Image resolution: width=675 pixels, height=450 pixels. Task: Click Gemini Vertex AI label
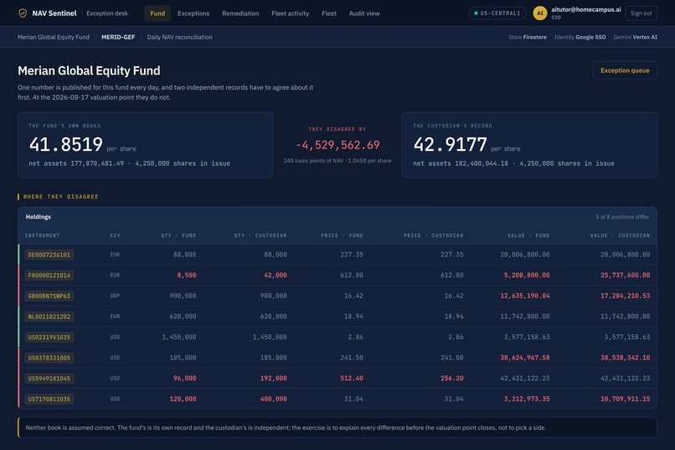(x=635, y=37)
